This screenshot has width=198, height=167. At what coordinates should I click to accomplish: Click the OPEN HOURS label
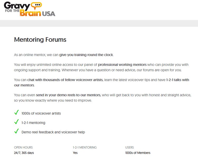pos(23,147)
